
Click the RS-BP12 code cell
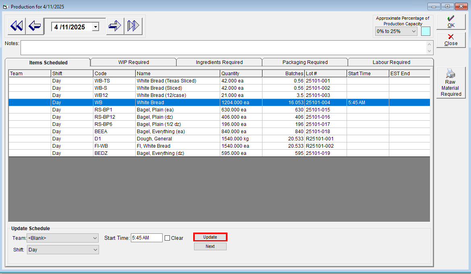[x=114, y=117]
